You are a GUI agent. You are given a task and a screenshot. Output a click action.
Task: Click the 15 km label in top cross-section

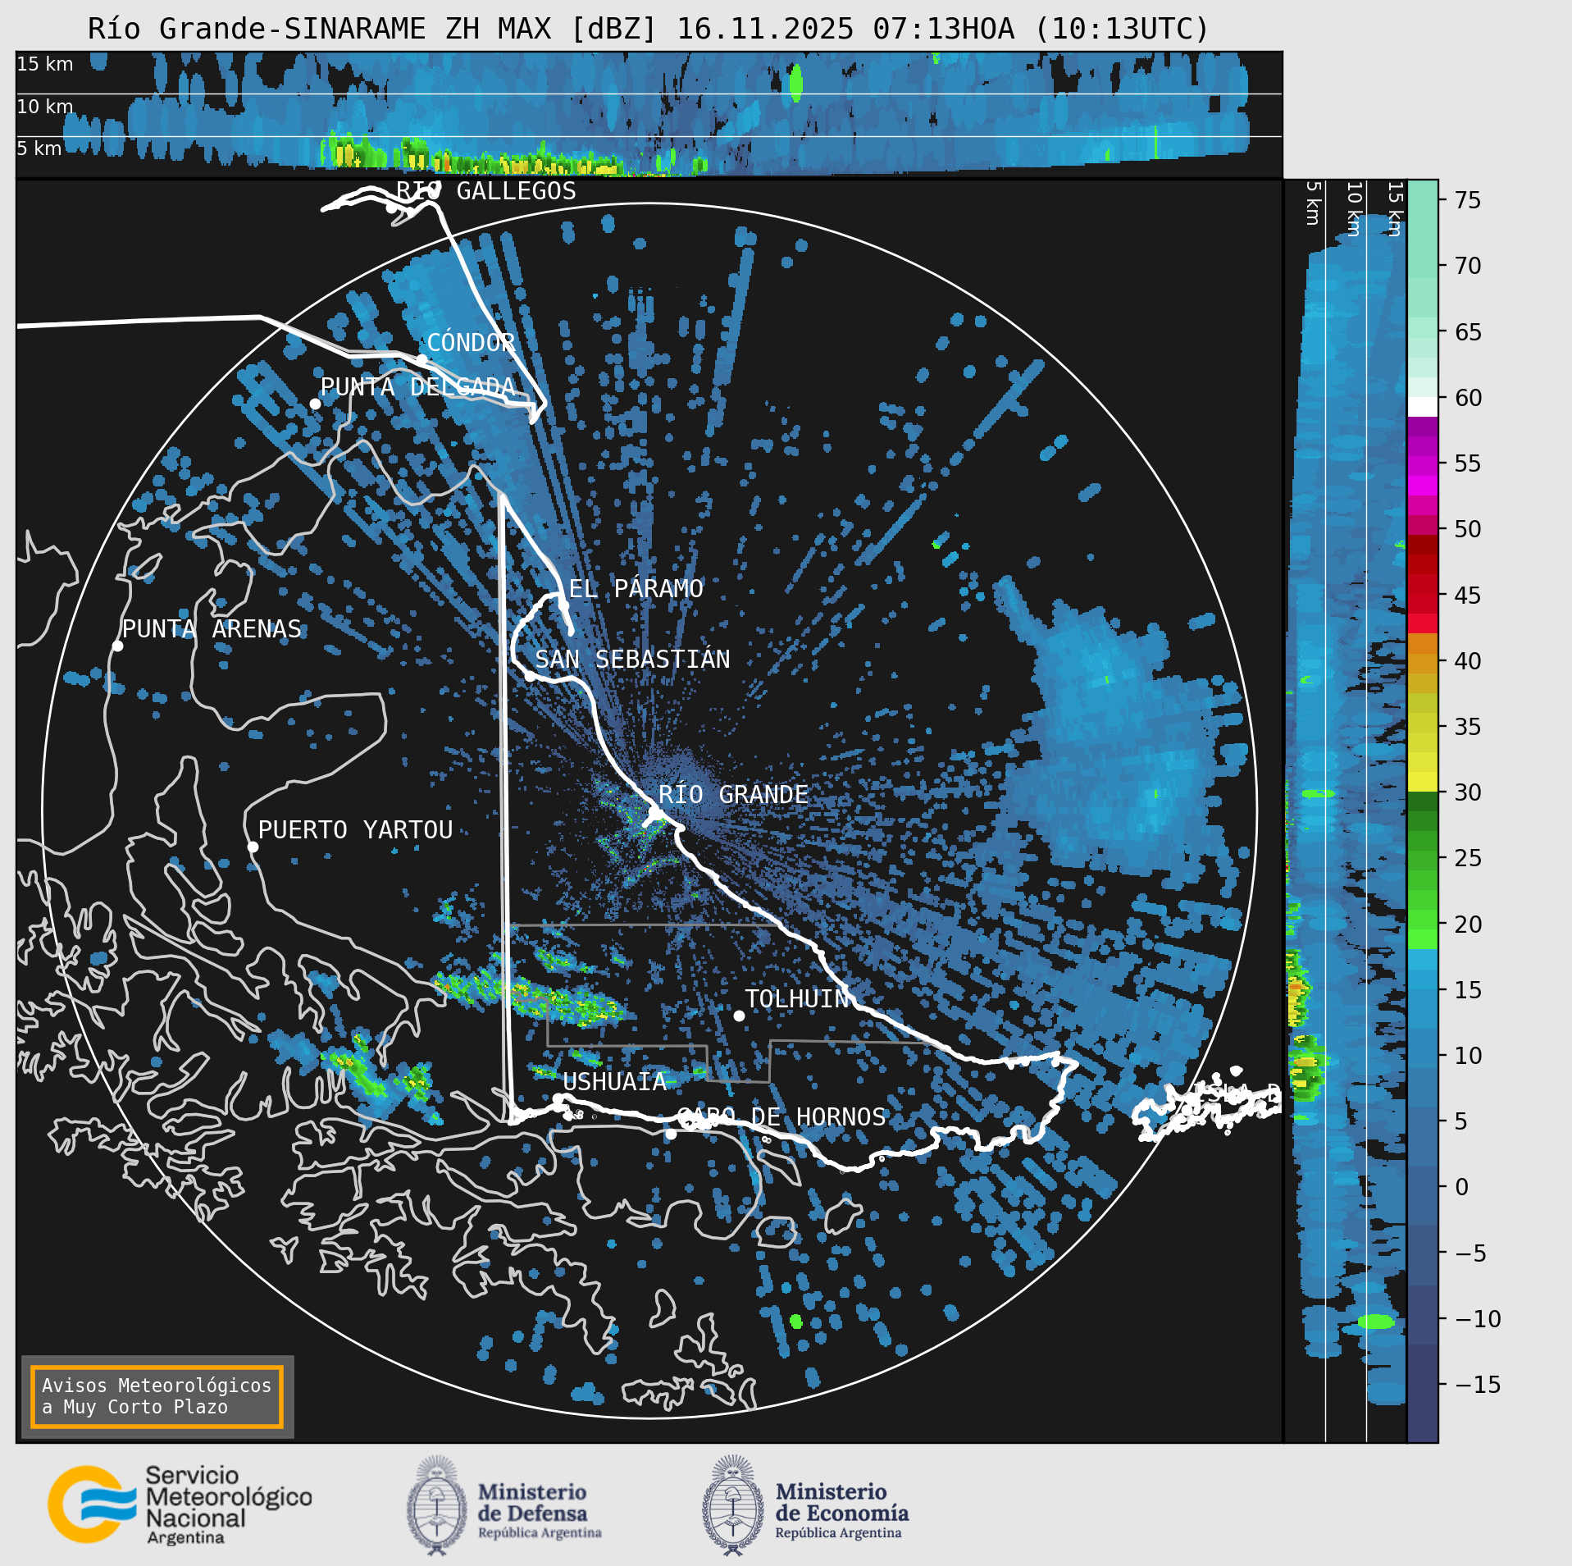pos(45,64)
